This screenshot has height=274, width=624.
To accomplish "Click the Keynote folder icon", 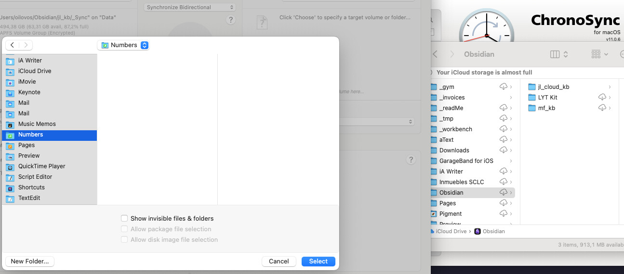I will (10, 92).
